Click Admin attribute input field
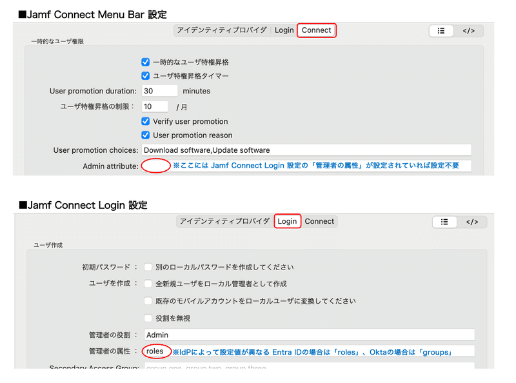 point(306,166)
